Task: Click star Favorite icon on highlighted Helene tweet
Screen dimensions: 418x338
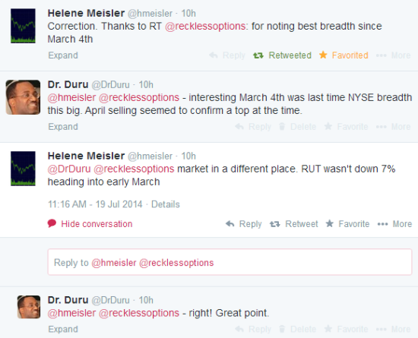Action: [330, 223]
